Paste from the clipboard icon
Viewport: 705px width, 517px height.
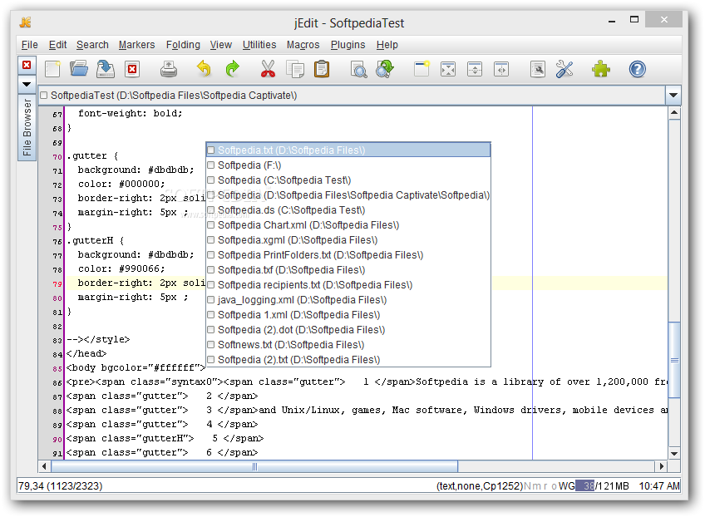click(322, 69)
